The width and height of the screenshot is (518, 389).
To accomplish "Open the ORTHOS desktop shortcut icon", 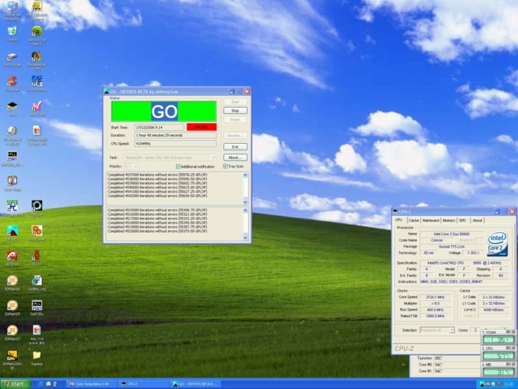I will point(12,231).
